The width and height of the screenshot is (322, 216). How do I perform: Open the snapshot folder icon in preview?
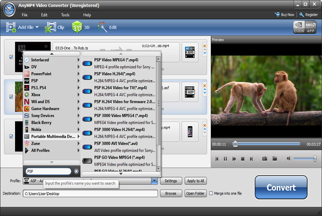click(274, 159)
